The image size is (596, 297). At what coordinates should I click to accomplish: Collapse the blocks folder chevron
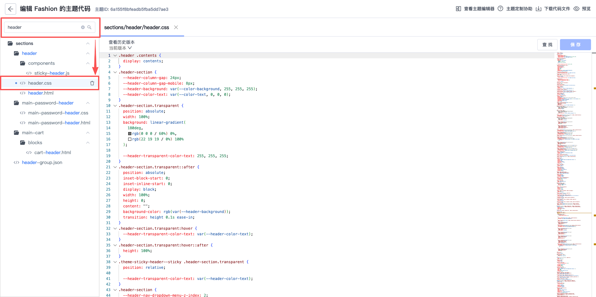88,143
